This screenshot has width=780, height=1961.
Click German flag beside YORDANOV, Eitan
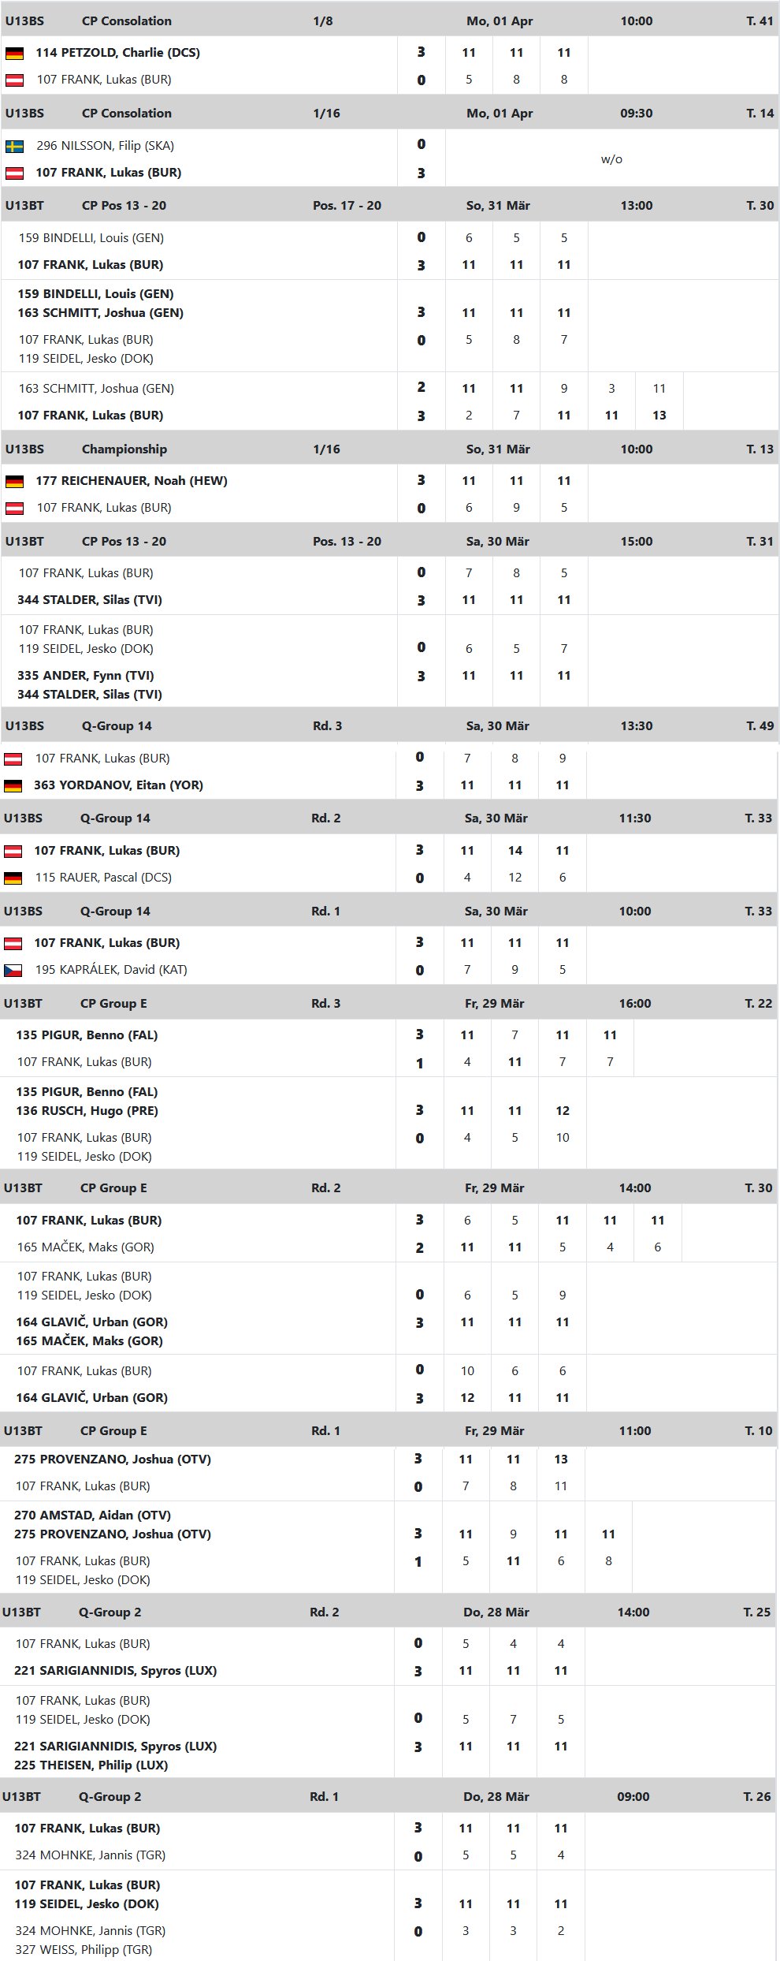(x=13, y=785)
